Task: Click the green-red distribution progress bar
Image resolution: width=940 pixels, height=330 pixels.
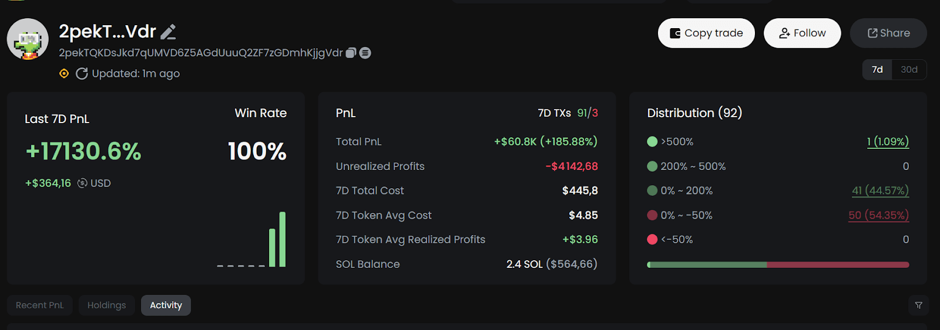Action: pyautogui.click(x=778, y=265)
